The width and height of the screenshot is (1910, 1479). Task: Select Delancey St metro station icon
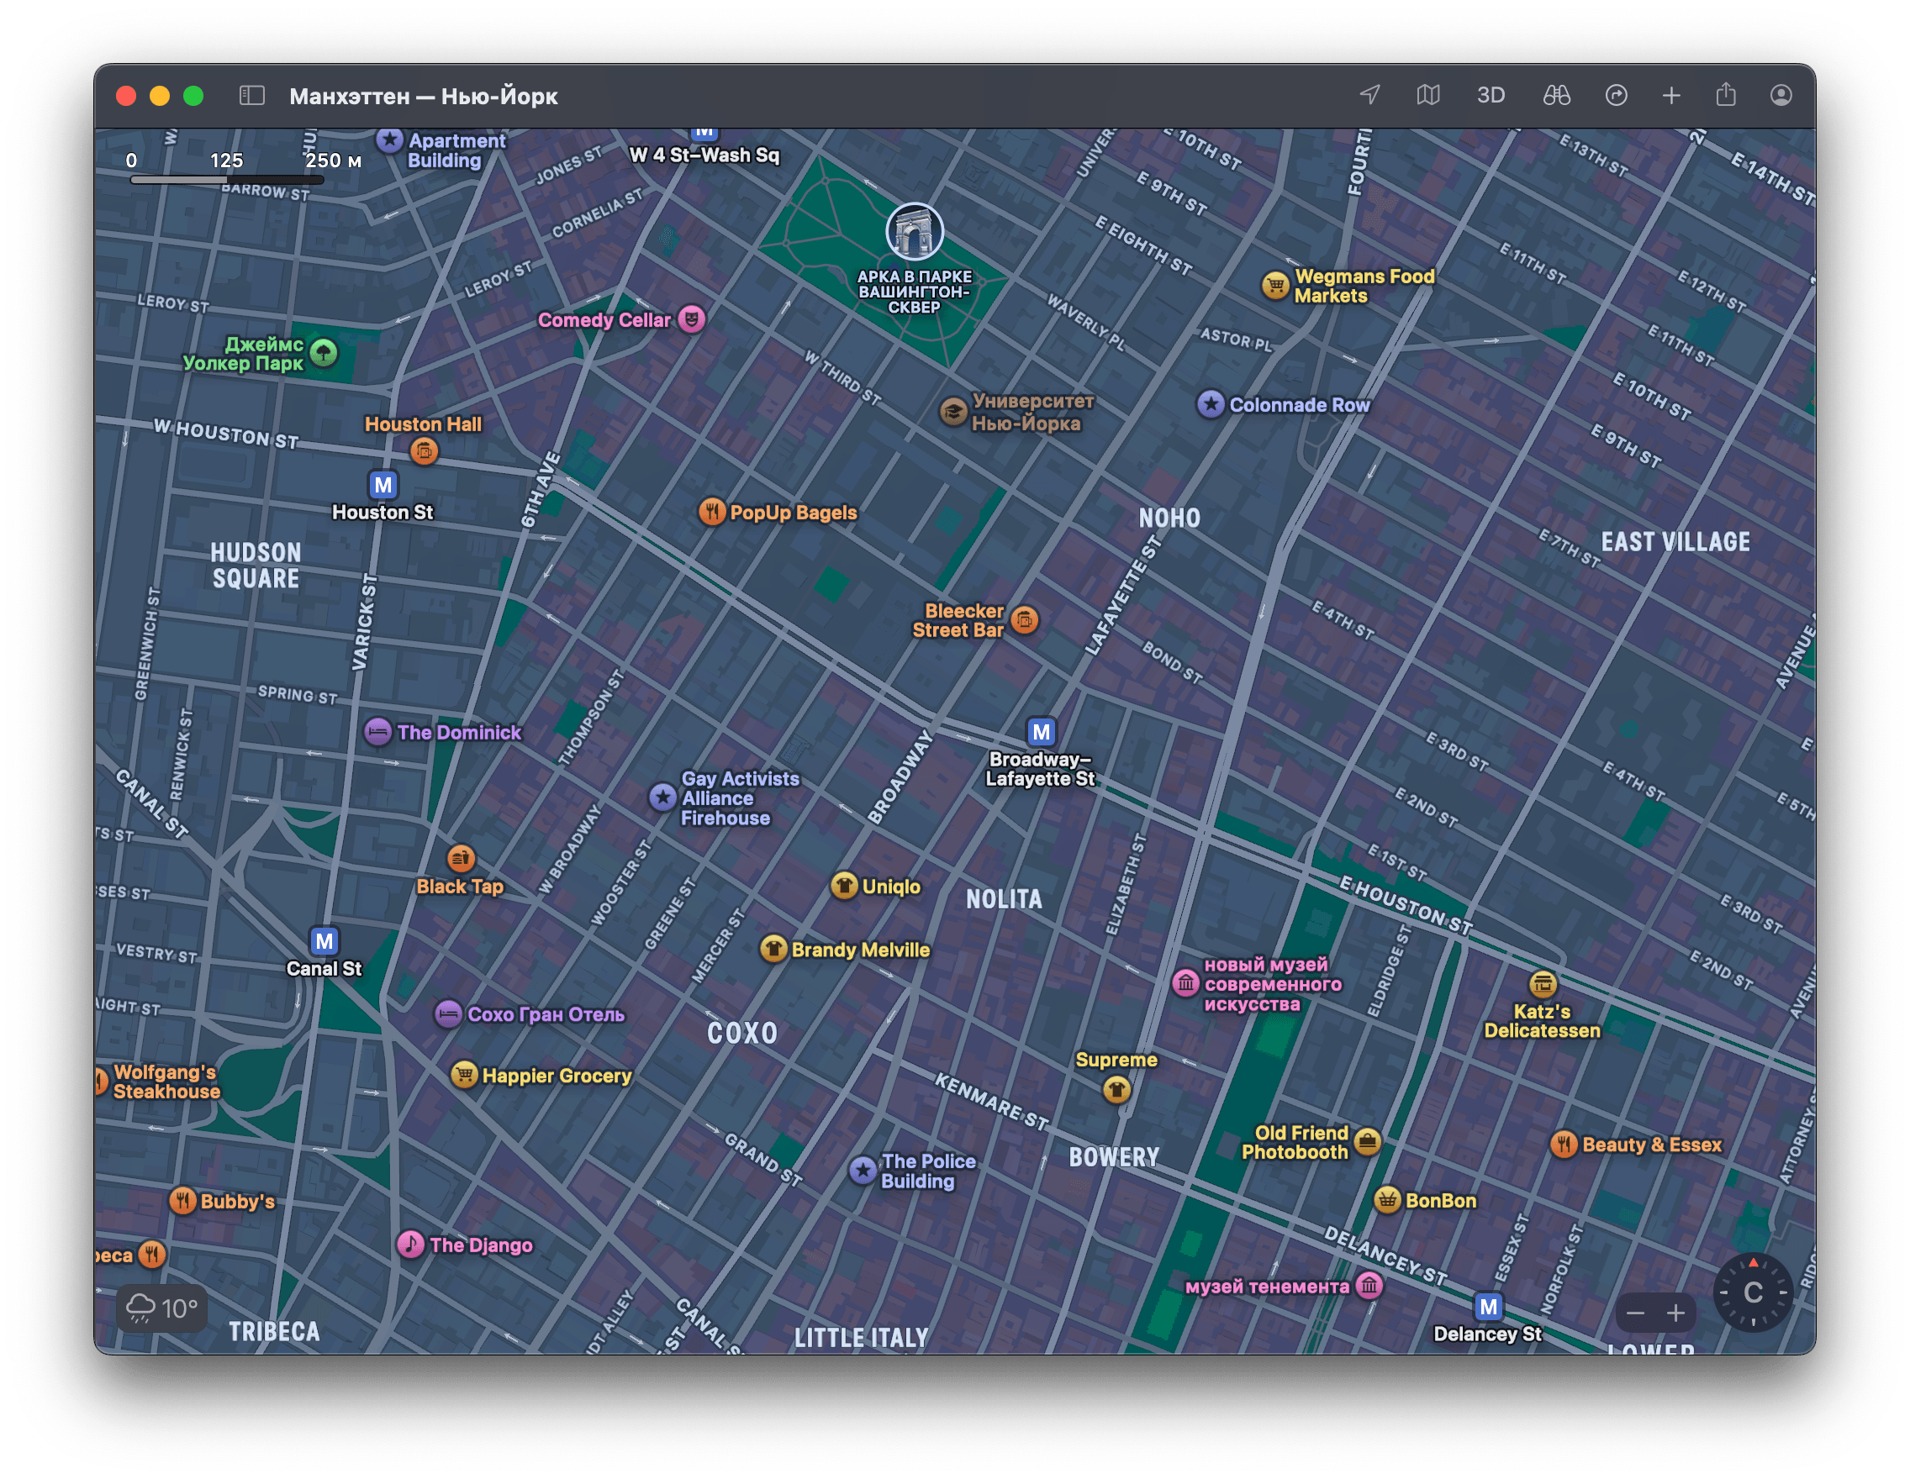pyautogui.click(x=1489, y=1307)
